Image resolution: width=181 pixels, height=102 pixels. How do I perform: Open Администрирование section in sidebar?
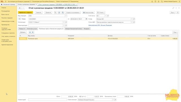(x=7, y=45)
